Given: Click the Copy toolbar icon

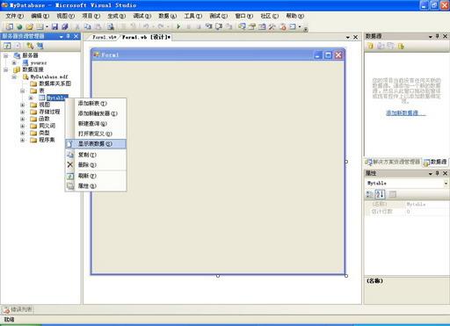Looking at the screenshot, I should [x=88, y=26].
